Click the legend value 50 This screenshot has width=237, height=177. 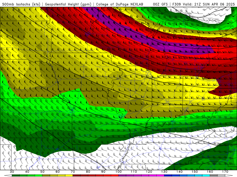[42, 172]
